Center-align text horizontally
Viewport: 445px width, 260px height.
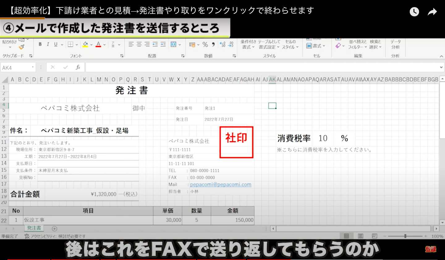tap(139, 44)
